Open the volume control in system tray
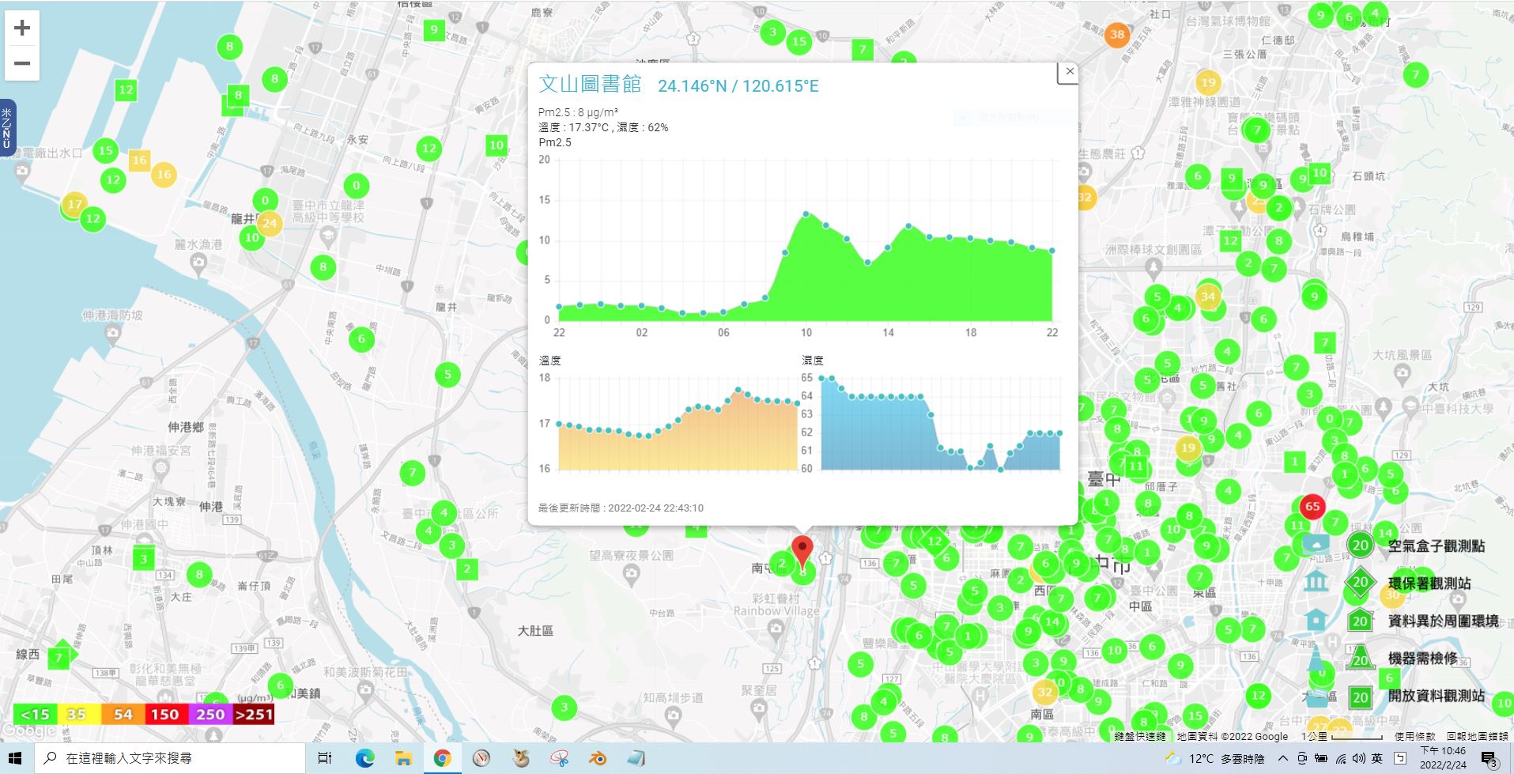Screen dimensions: 1514x774 pyautogui.click(x=1357, y=758)
